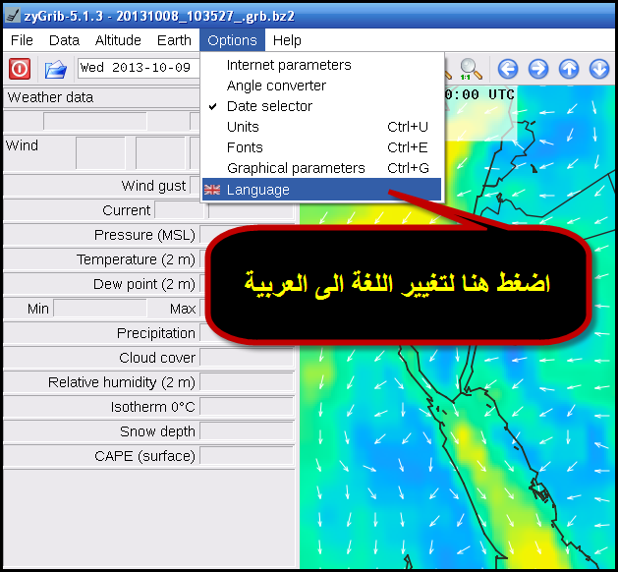The image size is (618, 572).
Task: Open the Help menu
Action: 287,40
